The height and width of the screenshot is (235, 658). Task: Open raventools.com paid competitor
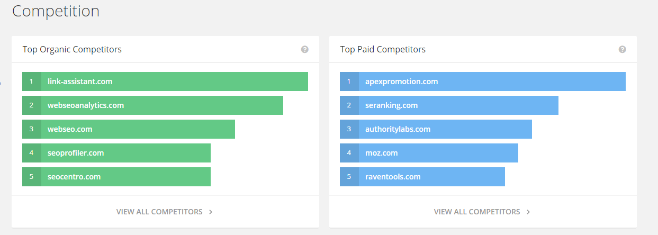pos(393,177)
